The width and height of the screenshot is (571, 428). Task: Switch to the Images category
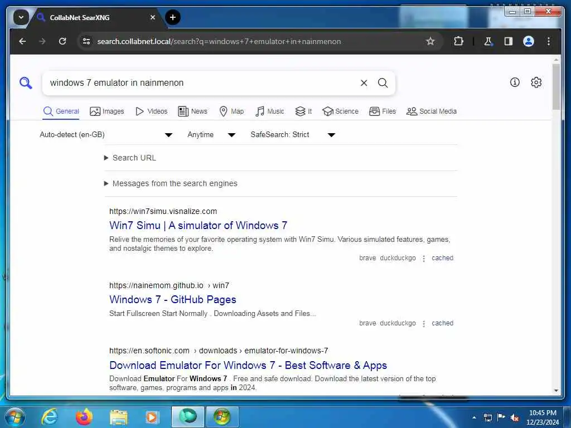(107, 111)
